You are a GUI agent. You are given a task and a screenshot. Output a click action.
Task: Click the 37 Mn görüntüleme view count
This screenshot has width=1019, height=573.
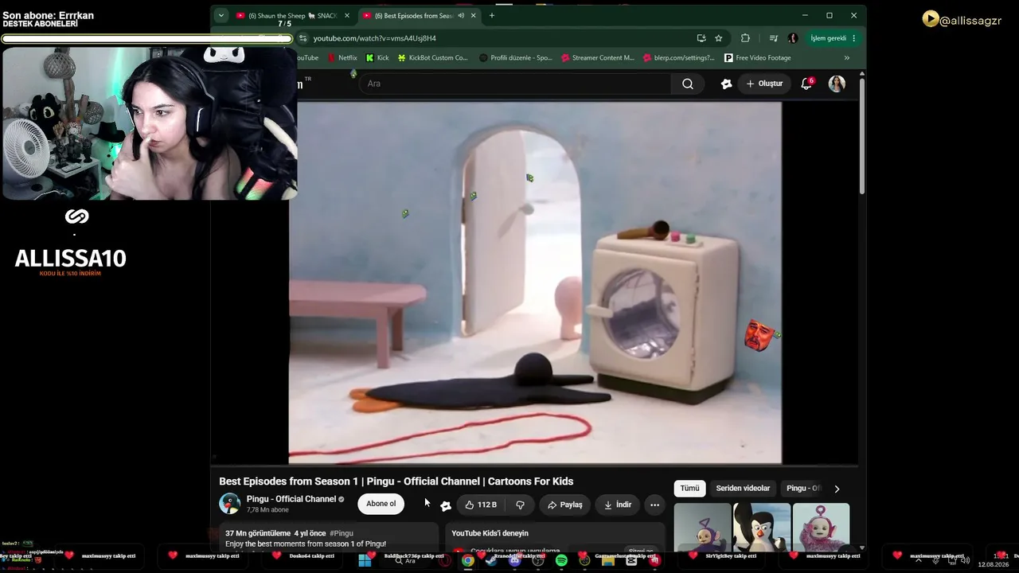click(x=258, y=533)
